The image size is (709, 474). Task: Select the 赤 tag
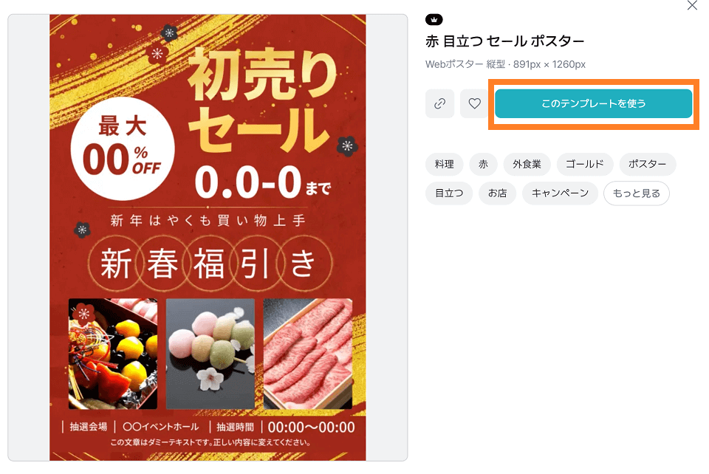483,164
